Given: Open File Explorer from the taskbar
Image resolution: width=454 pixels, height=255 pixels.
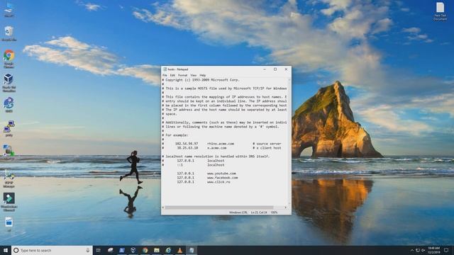Looking at the screenshot, I should (157, 250).
